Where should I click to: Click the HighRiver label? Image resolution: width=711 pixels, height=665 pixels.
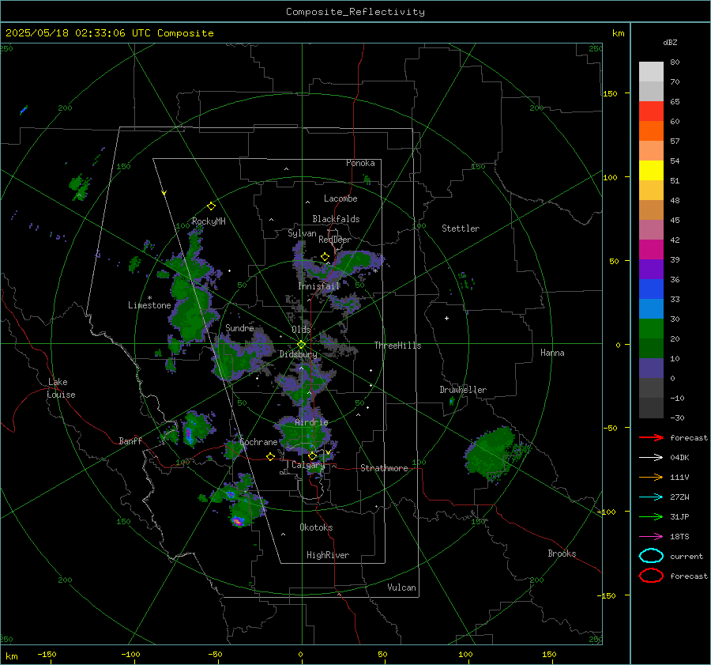click(x=327, y=555)
